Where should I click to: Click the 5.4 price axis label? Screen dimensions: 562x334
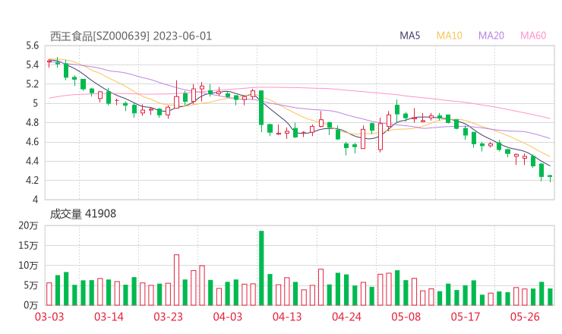point(32,65)
